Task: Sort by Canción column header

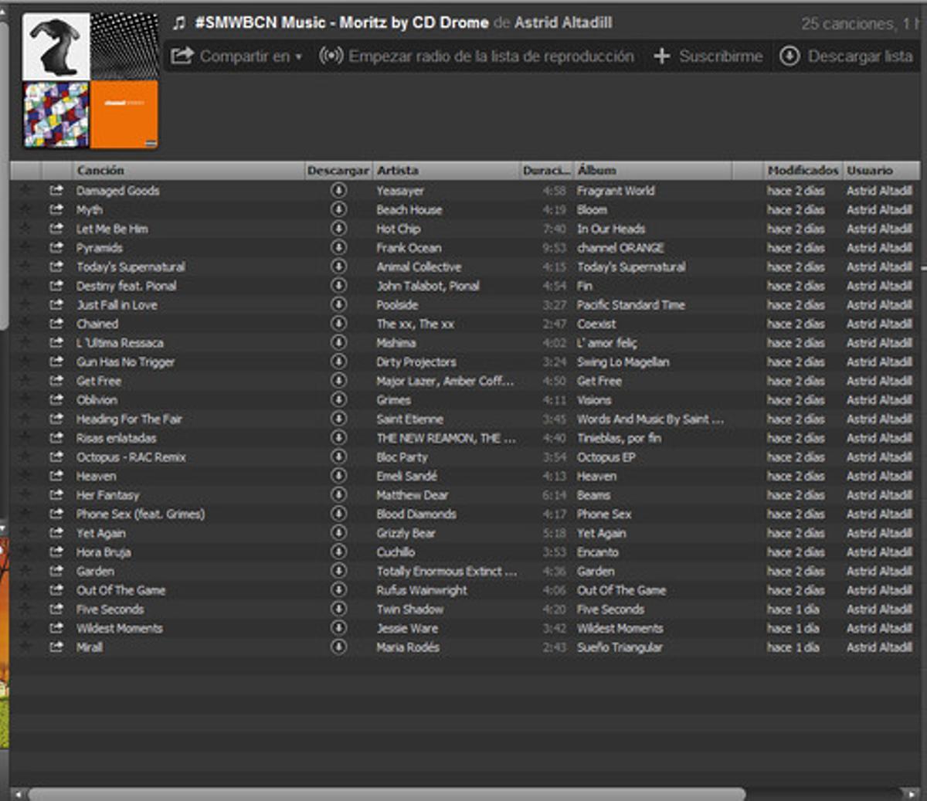Action: tap(188, 170)
